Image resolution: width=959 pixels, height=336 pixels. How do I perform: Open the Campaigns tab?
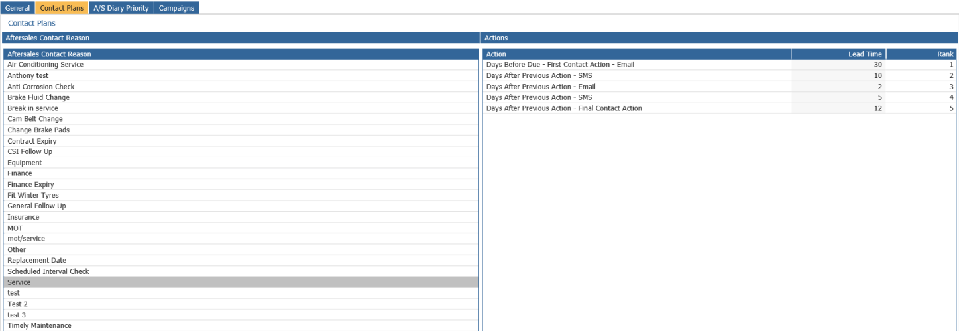click(x=176, y=8)
